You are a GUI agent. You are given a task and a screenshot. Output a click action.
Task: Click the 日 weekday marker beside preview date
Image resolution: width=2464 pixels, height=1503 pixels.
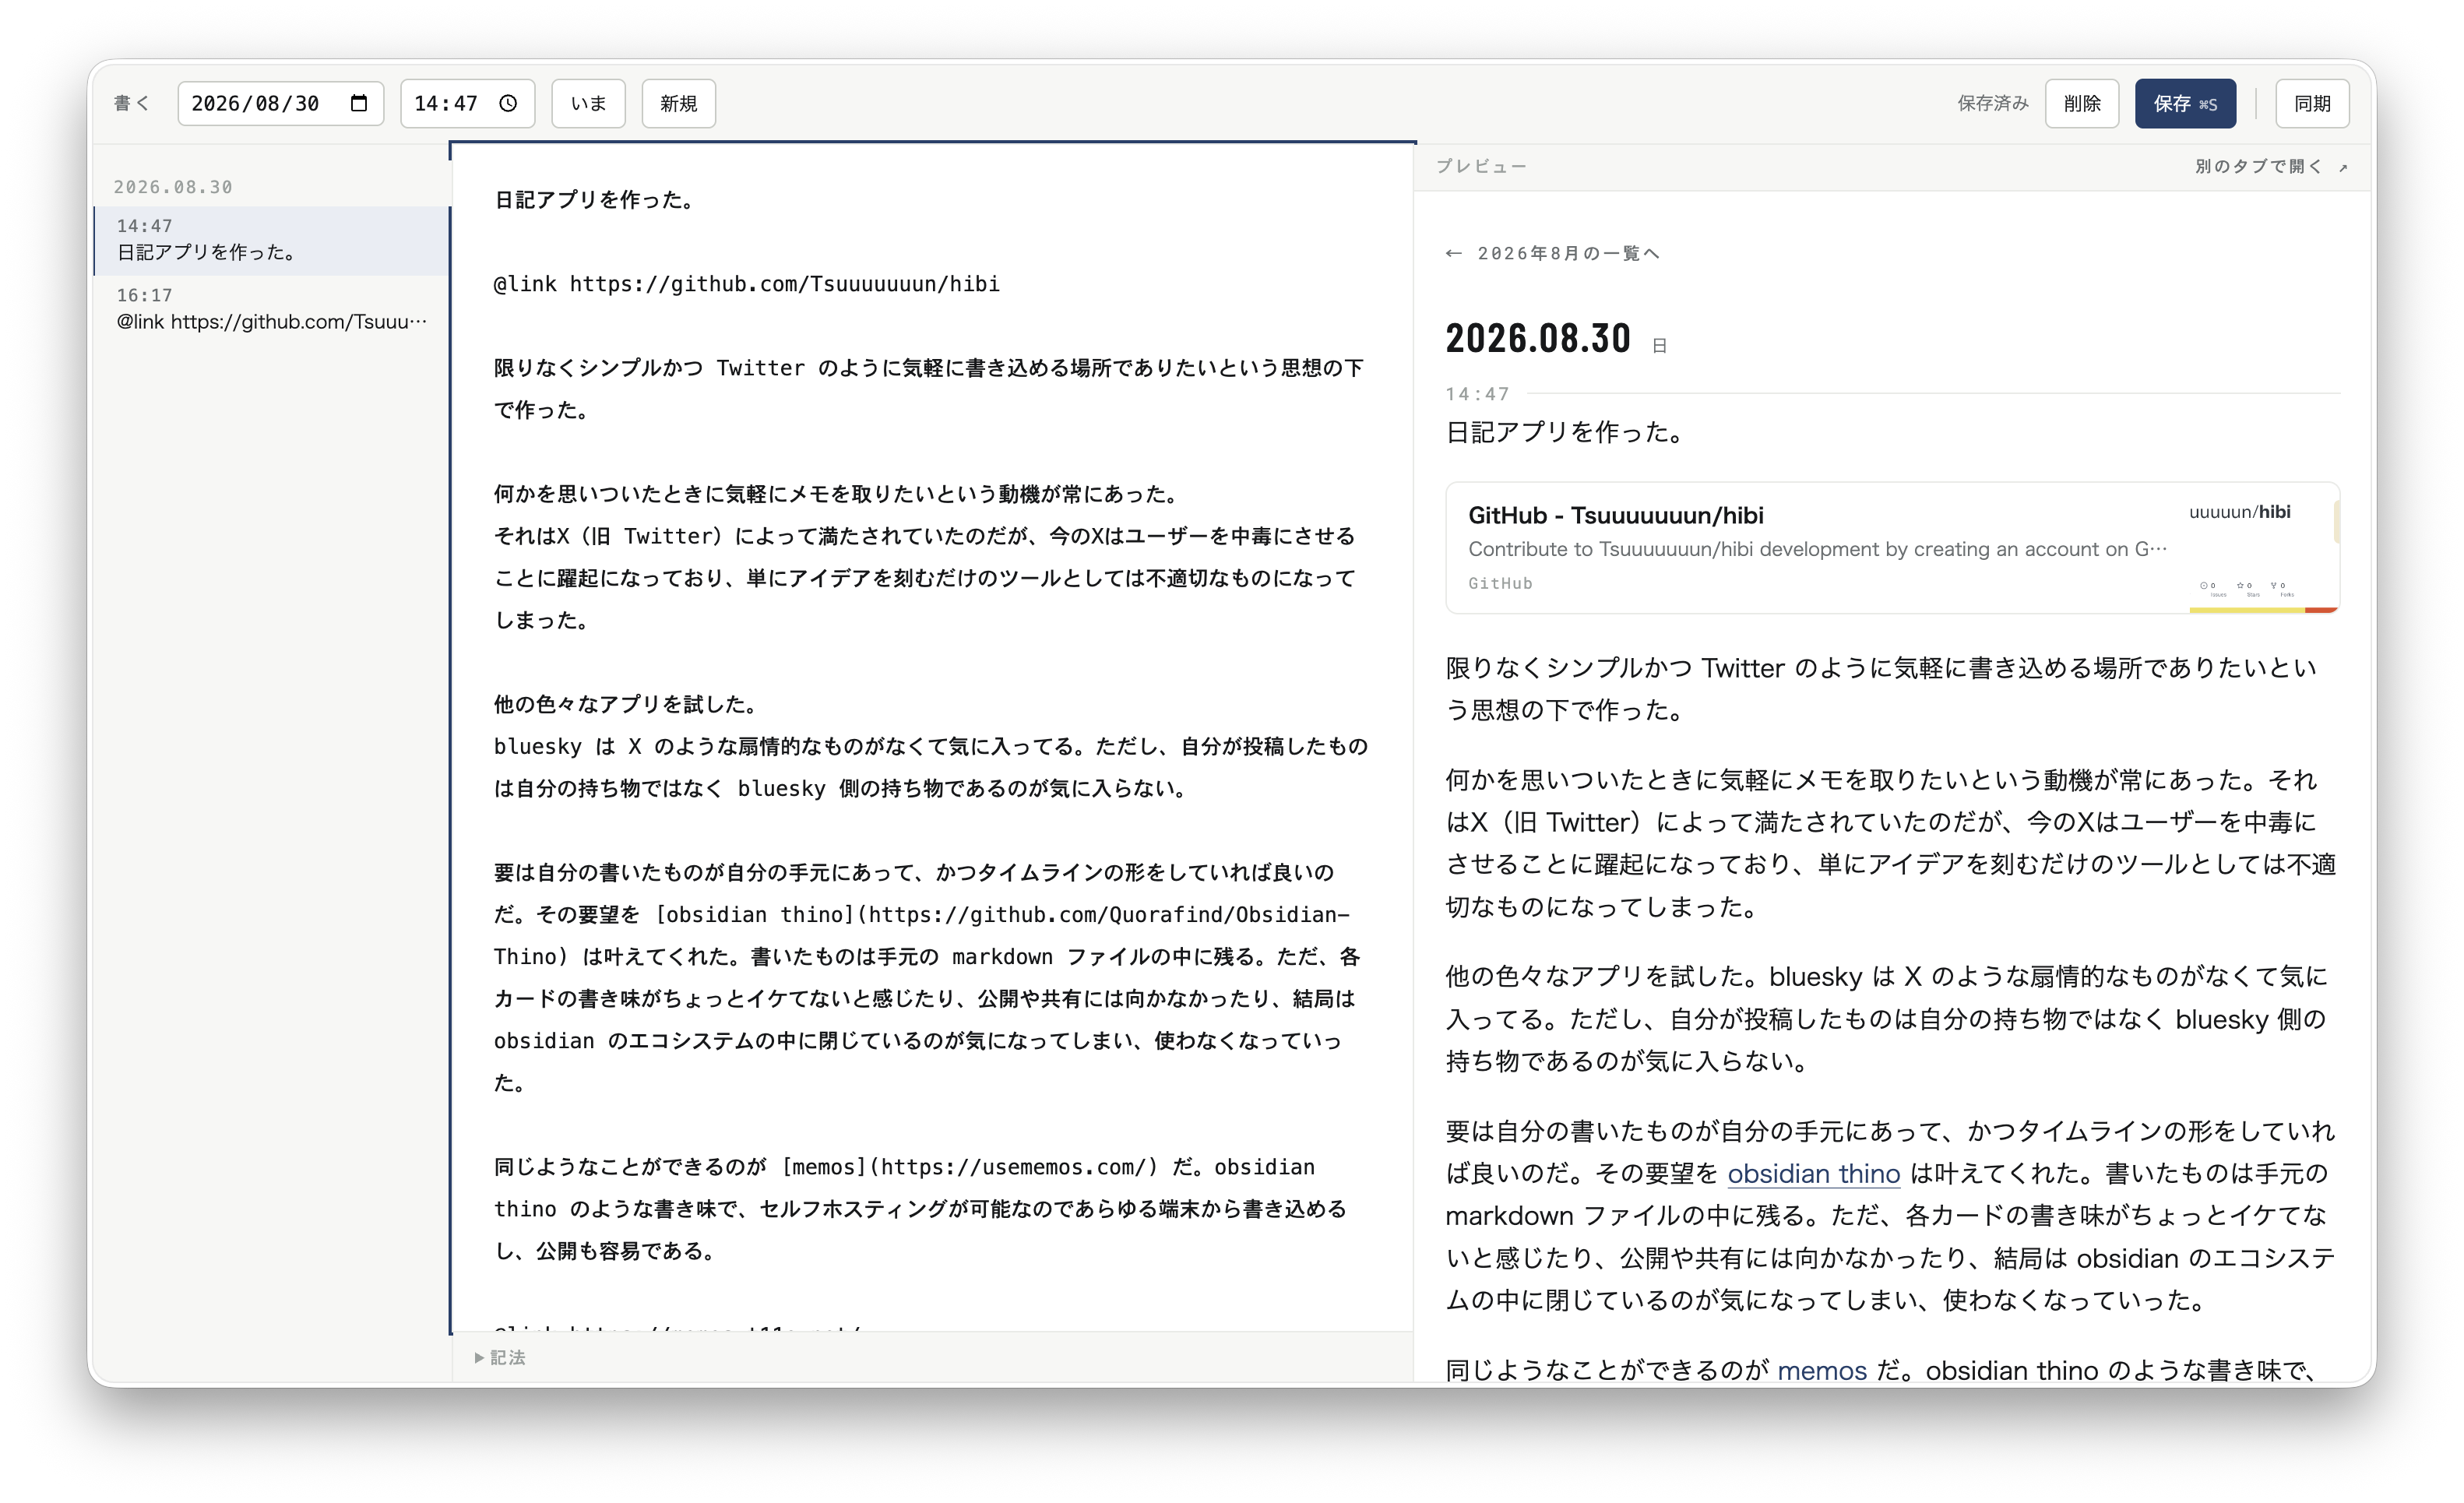click(1659, 346)
